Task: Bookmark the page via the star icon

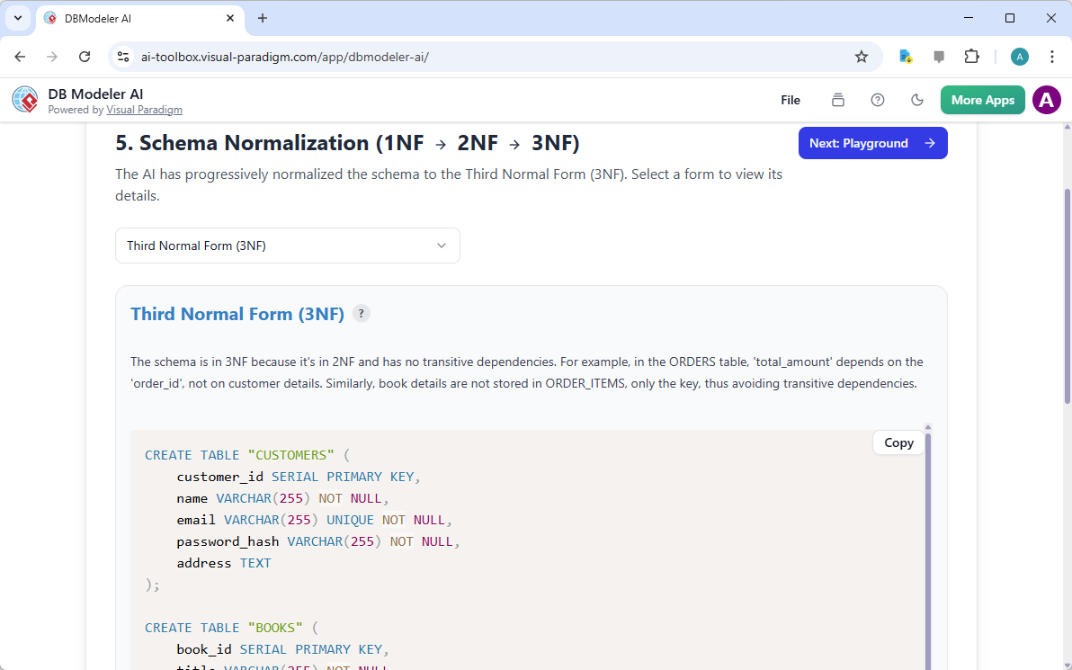Action: click(862, 56)
